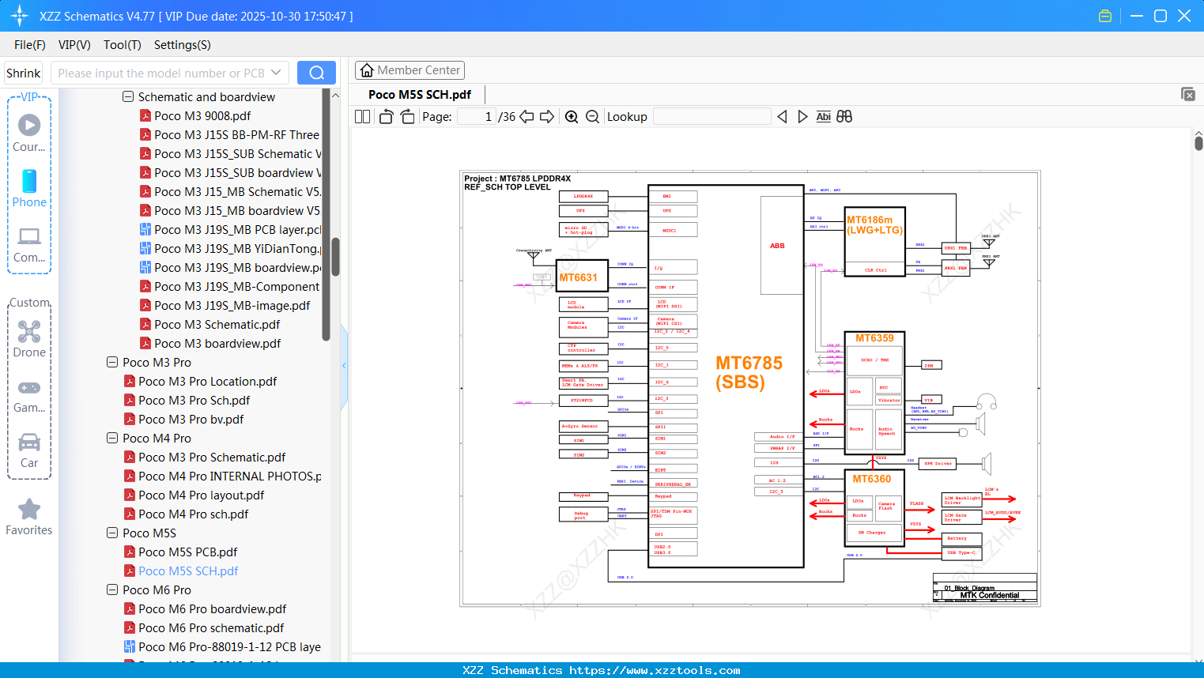Open the Tool(T) menu
The height and width of the screenshot is (678, 1204).
tap(122, 45)
